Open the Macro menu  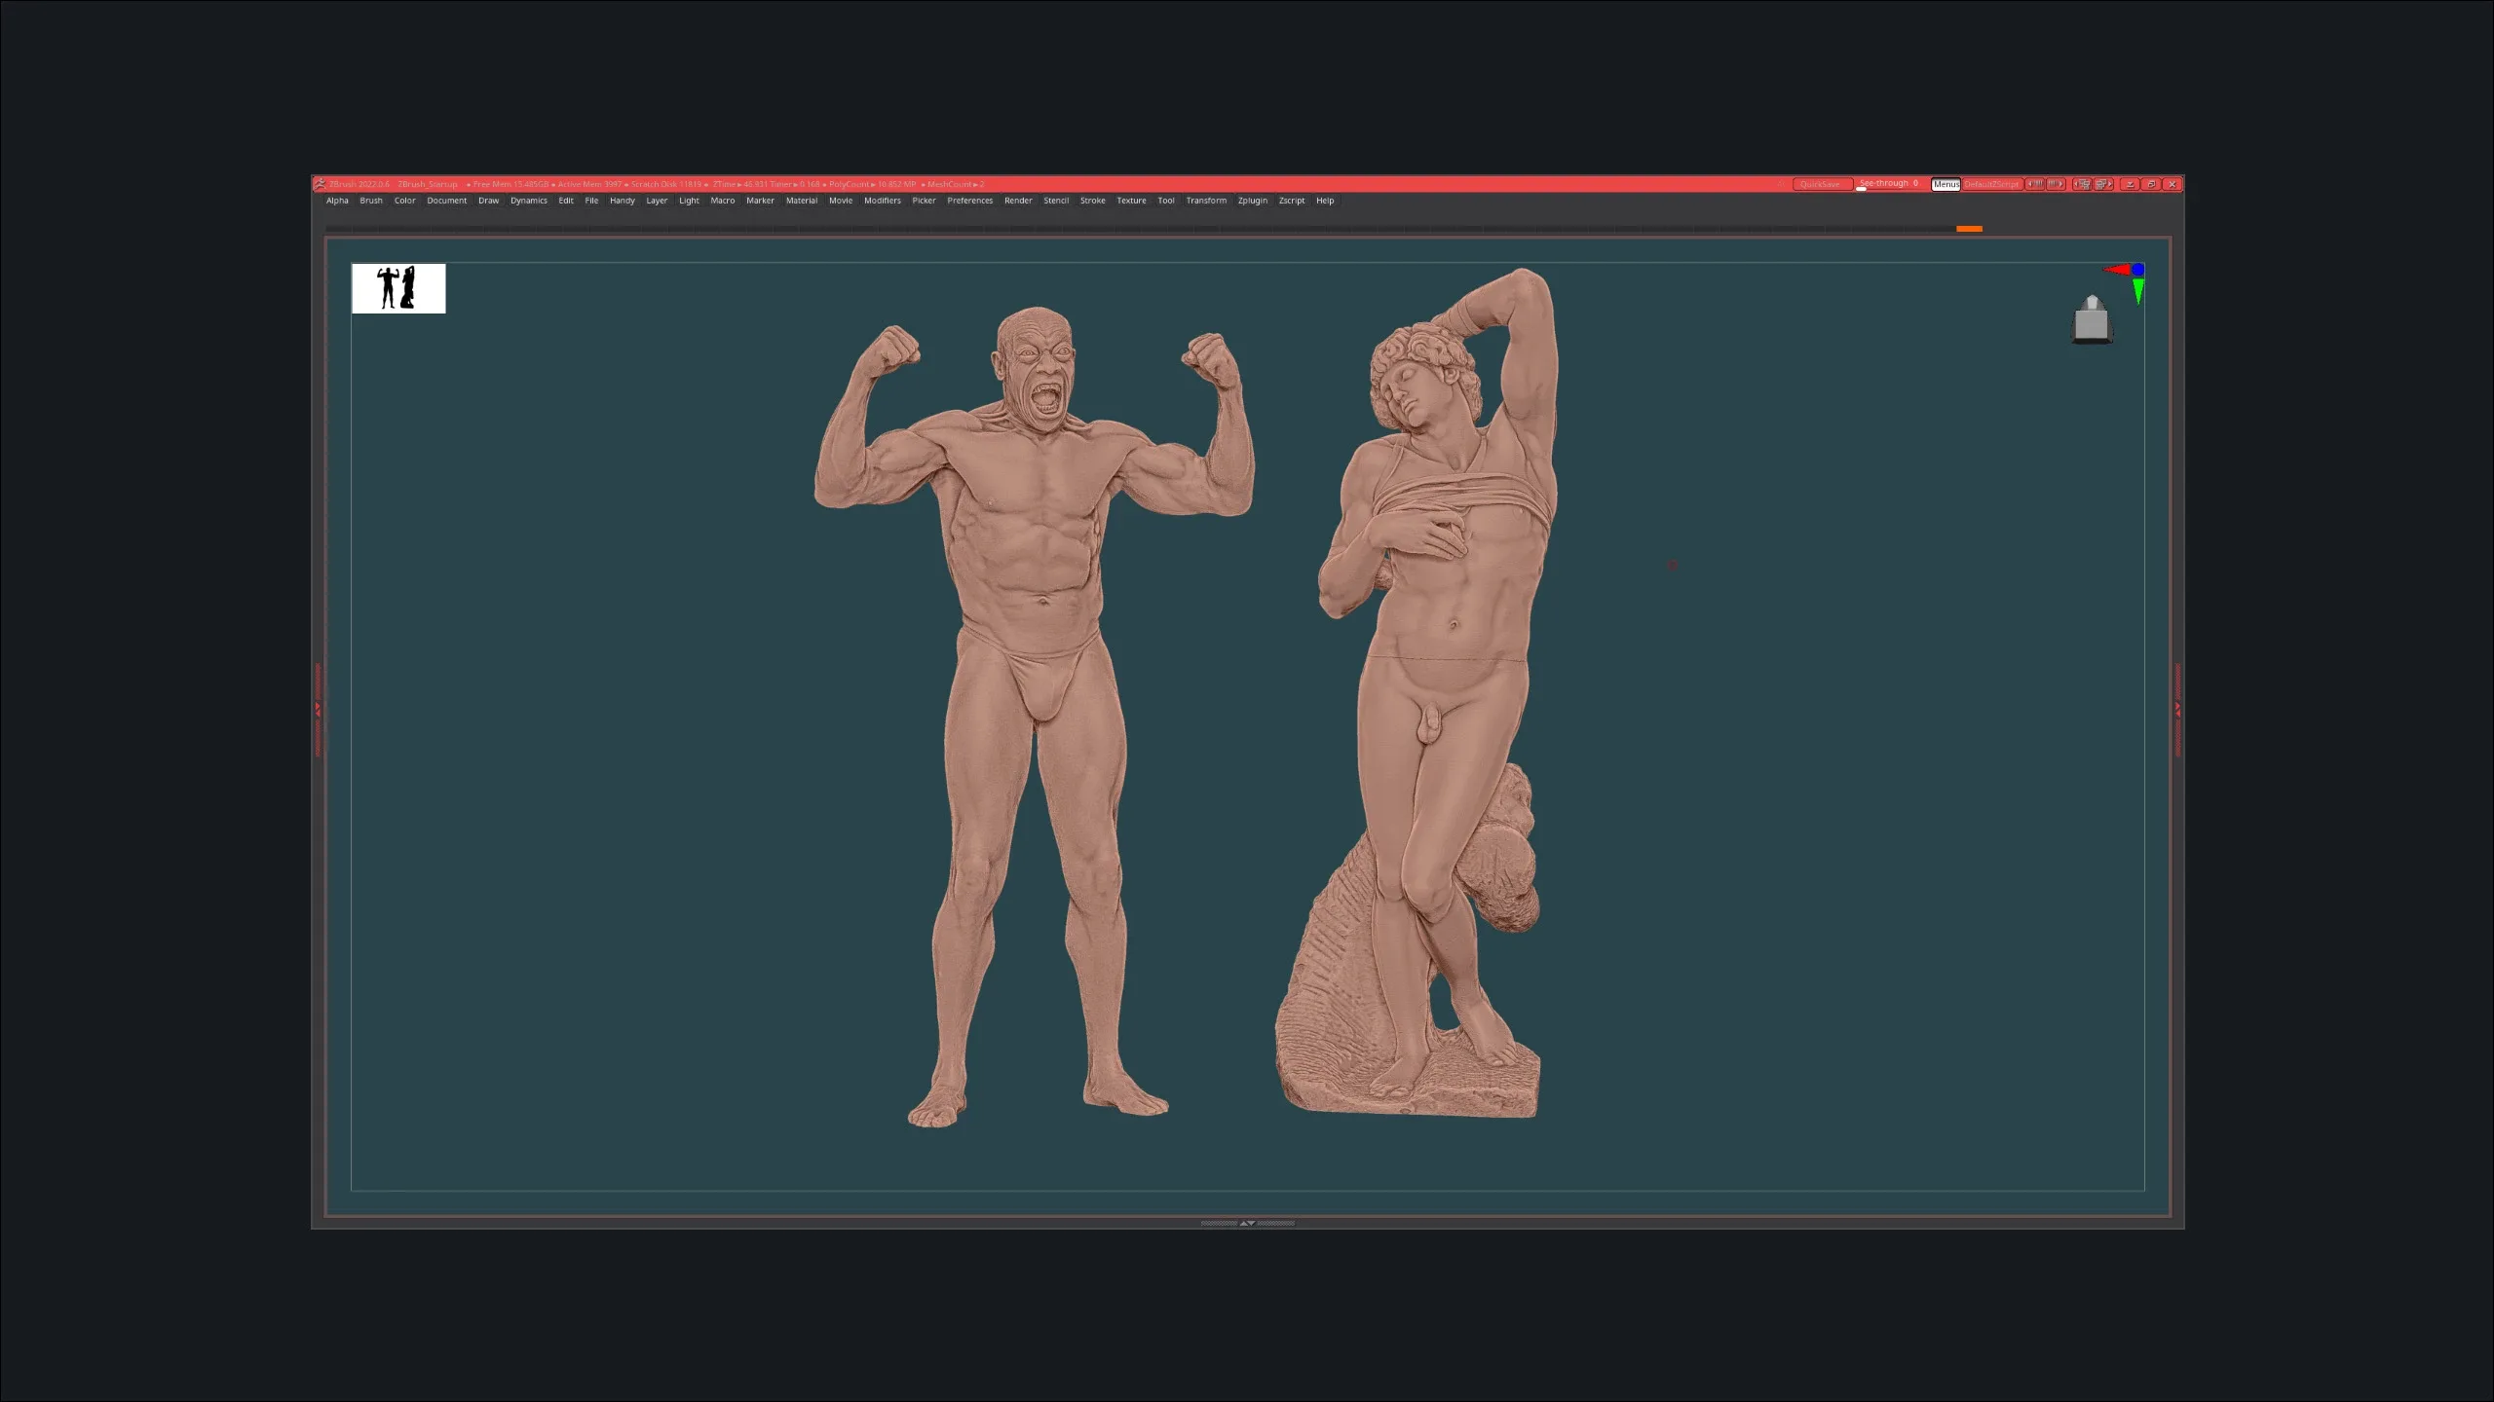723,201
